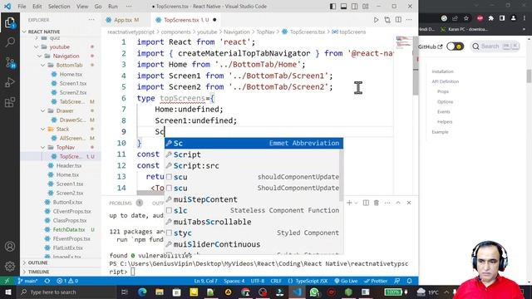532x299 pixels.
Task: Choose the slc Stateless Component Function suggestion
Action: tap(253, 210)
